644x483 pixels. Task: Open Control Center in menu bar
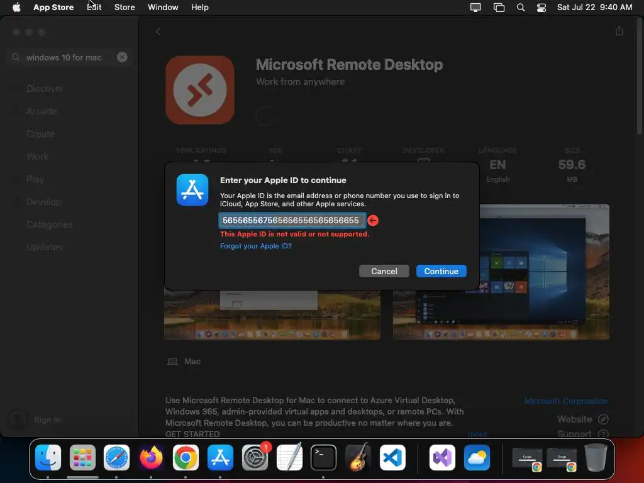coord(541,7)
